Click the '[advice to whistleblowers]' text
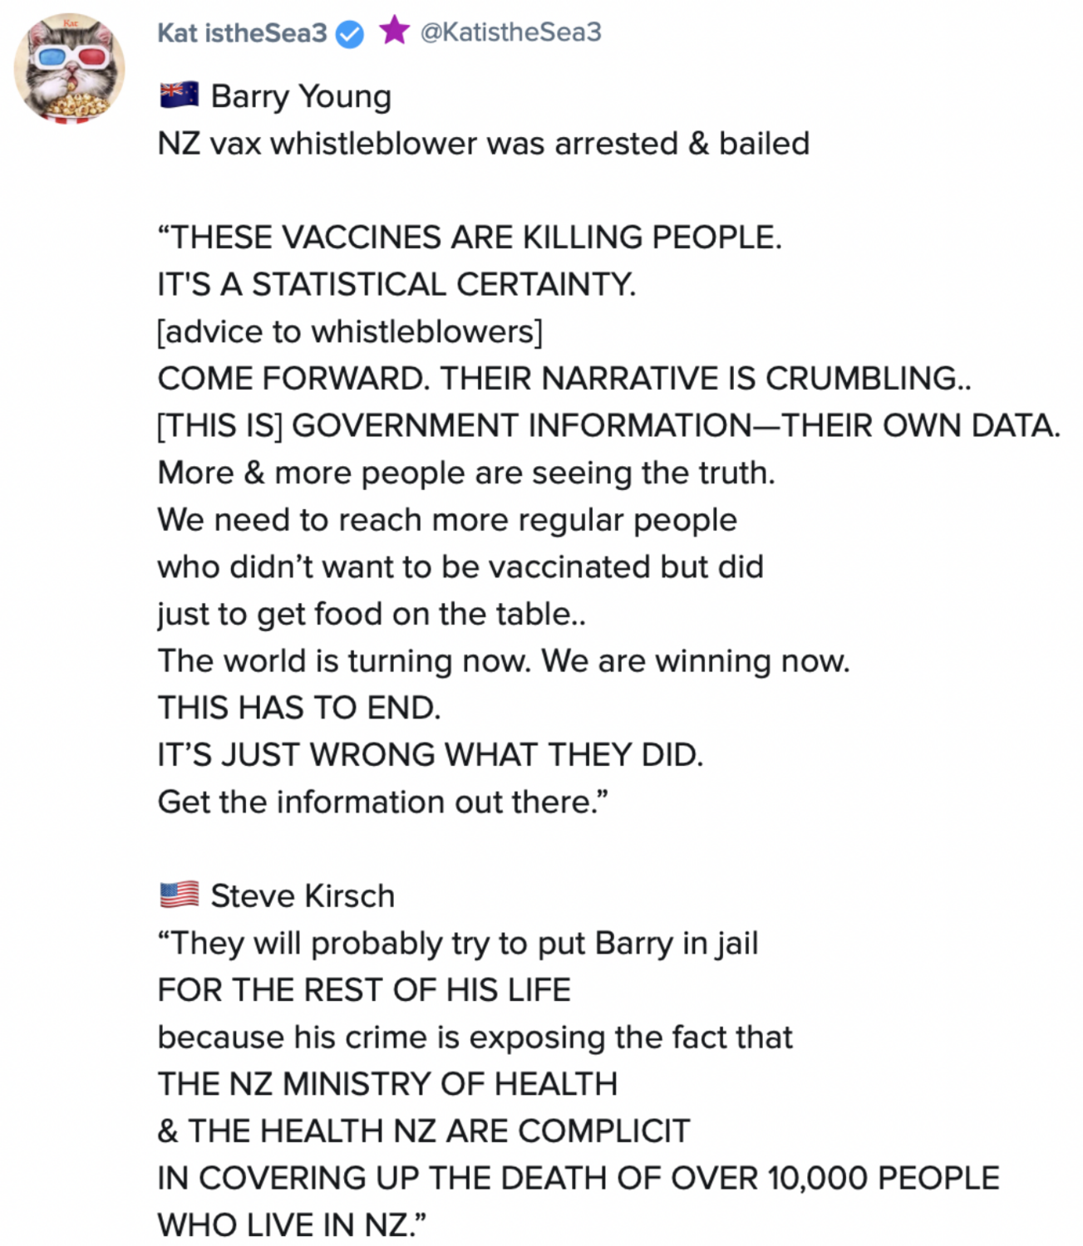 click(x=350, y=331)
